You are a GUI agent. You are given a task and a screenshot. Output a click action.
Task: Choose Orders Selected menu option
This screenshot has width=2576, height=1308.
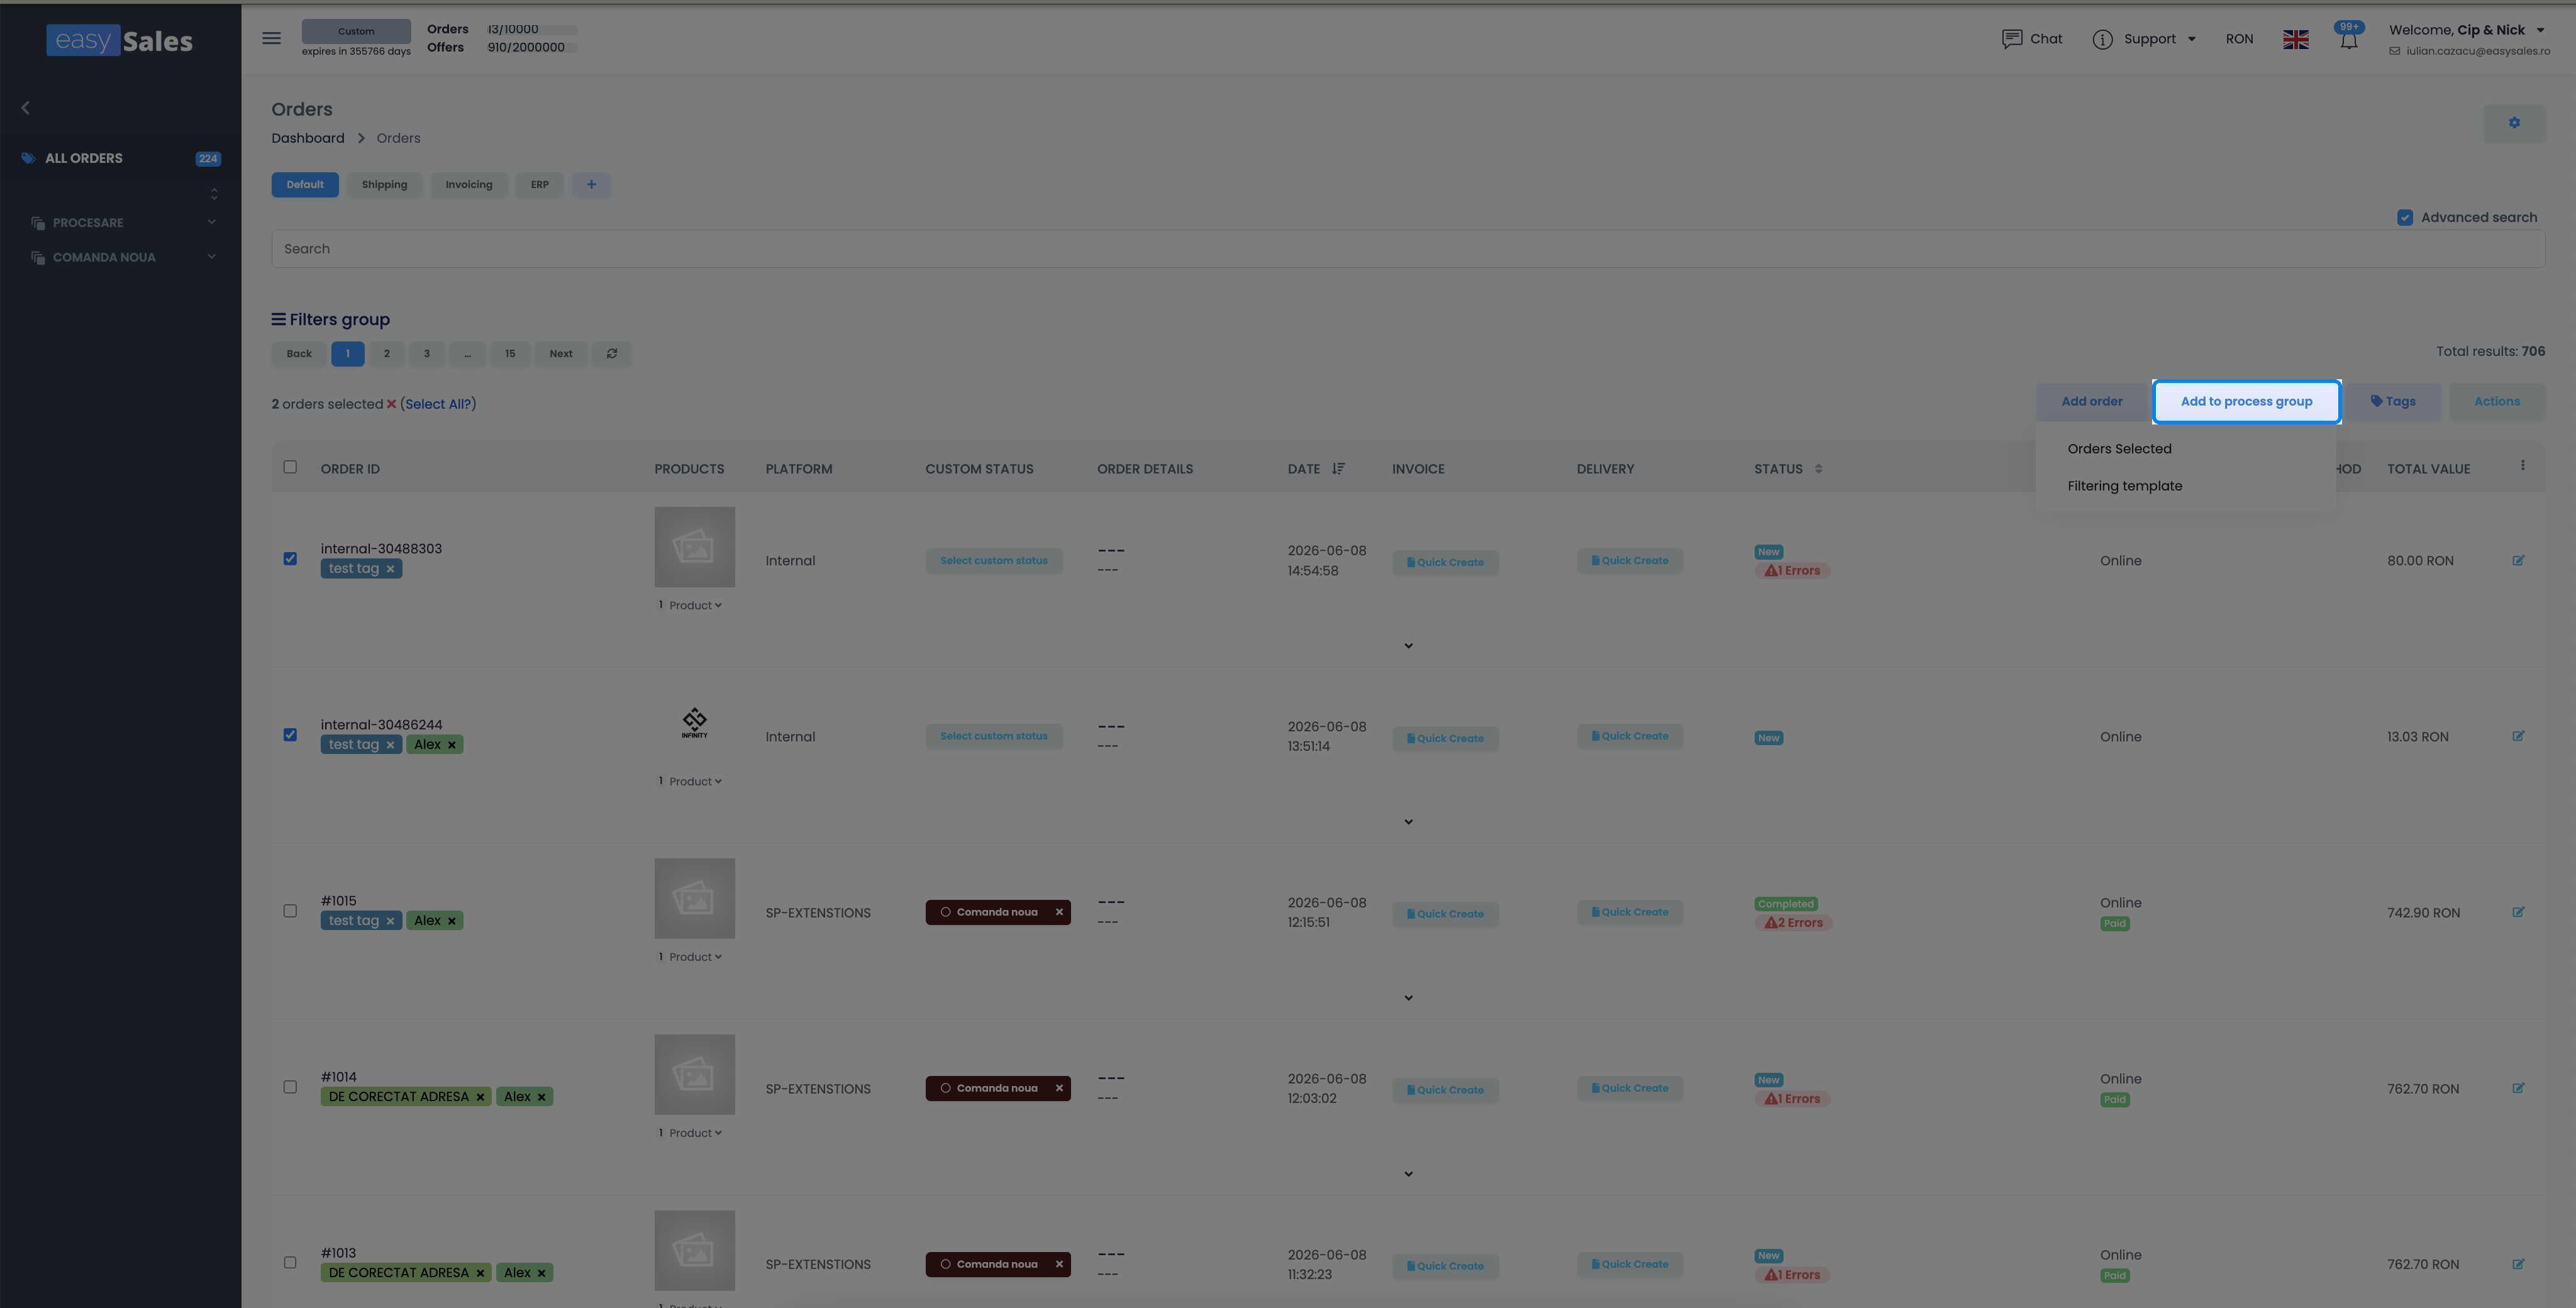pyautogui.click(x=2119, y=449)
